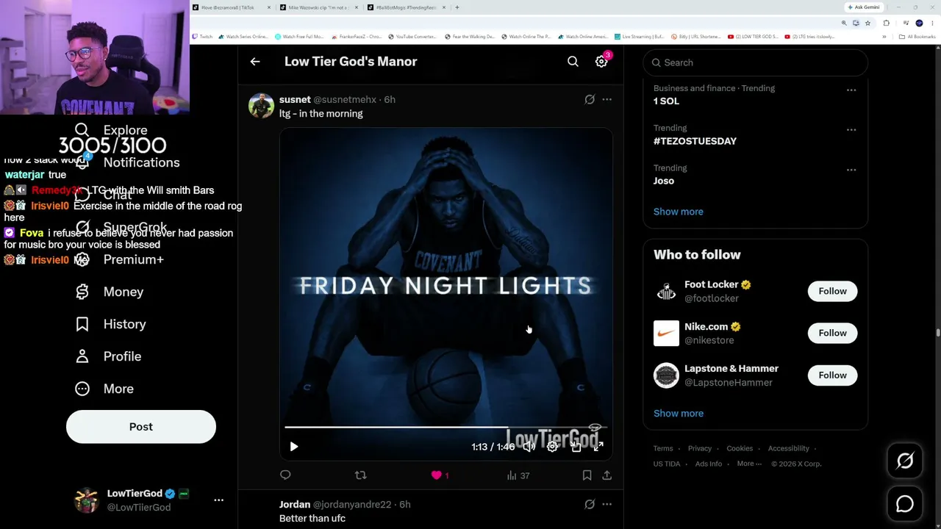Open more options on Jordan's post
The height and width of the screenshot is (529, 941).
click(x=607, y=504)
